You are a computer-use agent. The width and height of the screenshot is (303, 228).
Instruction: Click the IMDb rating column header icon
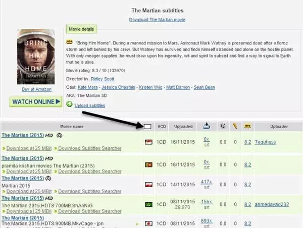coord(248,126)
